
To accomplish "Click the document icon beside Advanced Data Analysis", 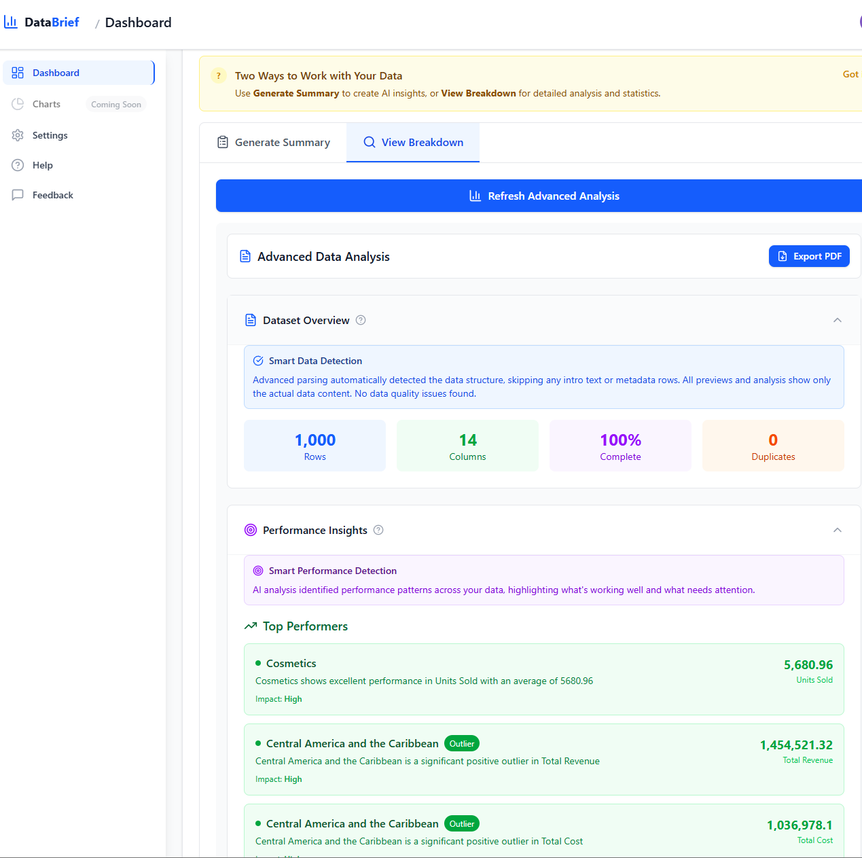I will 245,256.
